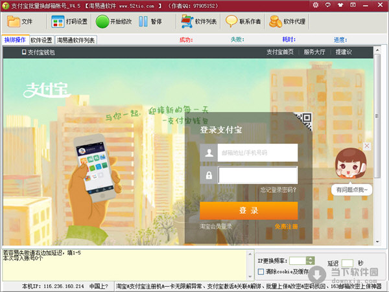Click the IP更换频率 value field
The height and width of the screenshot is (292, 389).
coord(298,260)
